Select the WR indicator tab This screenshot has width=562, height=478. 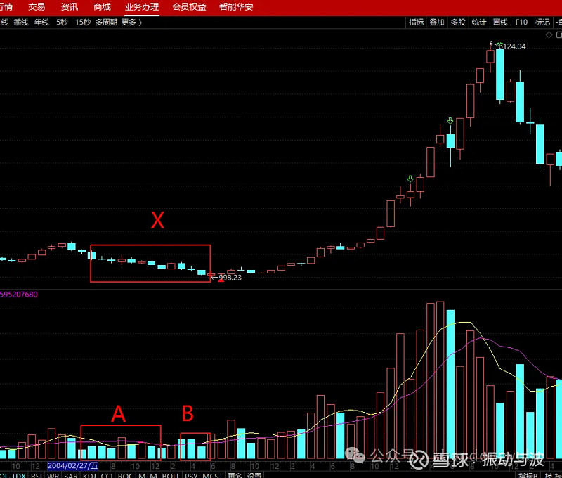coord(53,475)
